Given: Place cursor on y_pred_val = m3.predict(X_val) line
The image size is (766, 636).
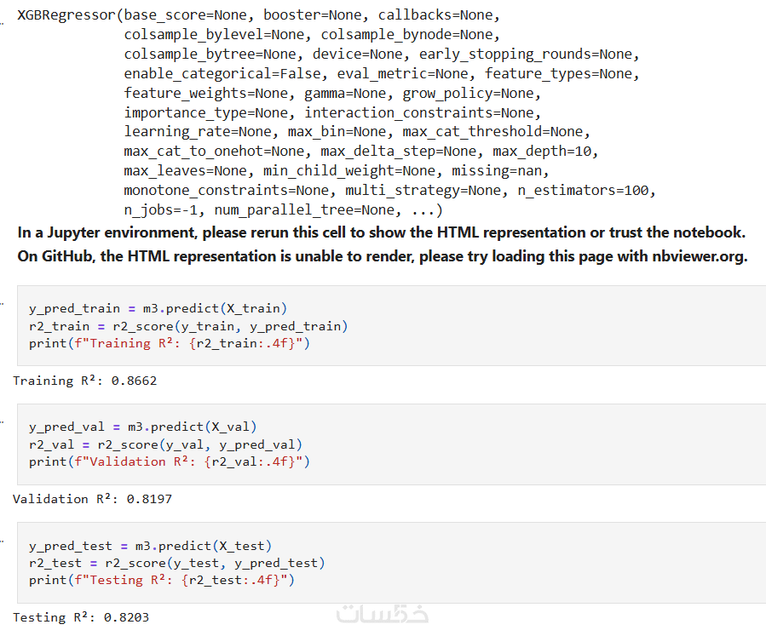Looking at the screenshot, I should click(142, 427).
